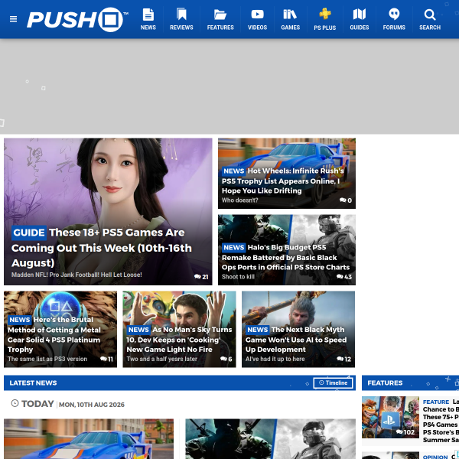Click the blue Hot Wheels car thumbnail under Today
The width and height of the screenshot is (459, 459).
89,439
